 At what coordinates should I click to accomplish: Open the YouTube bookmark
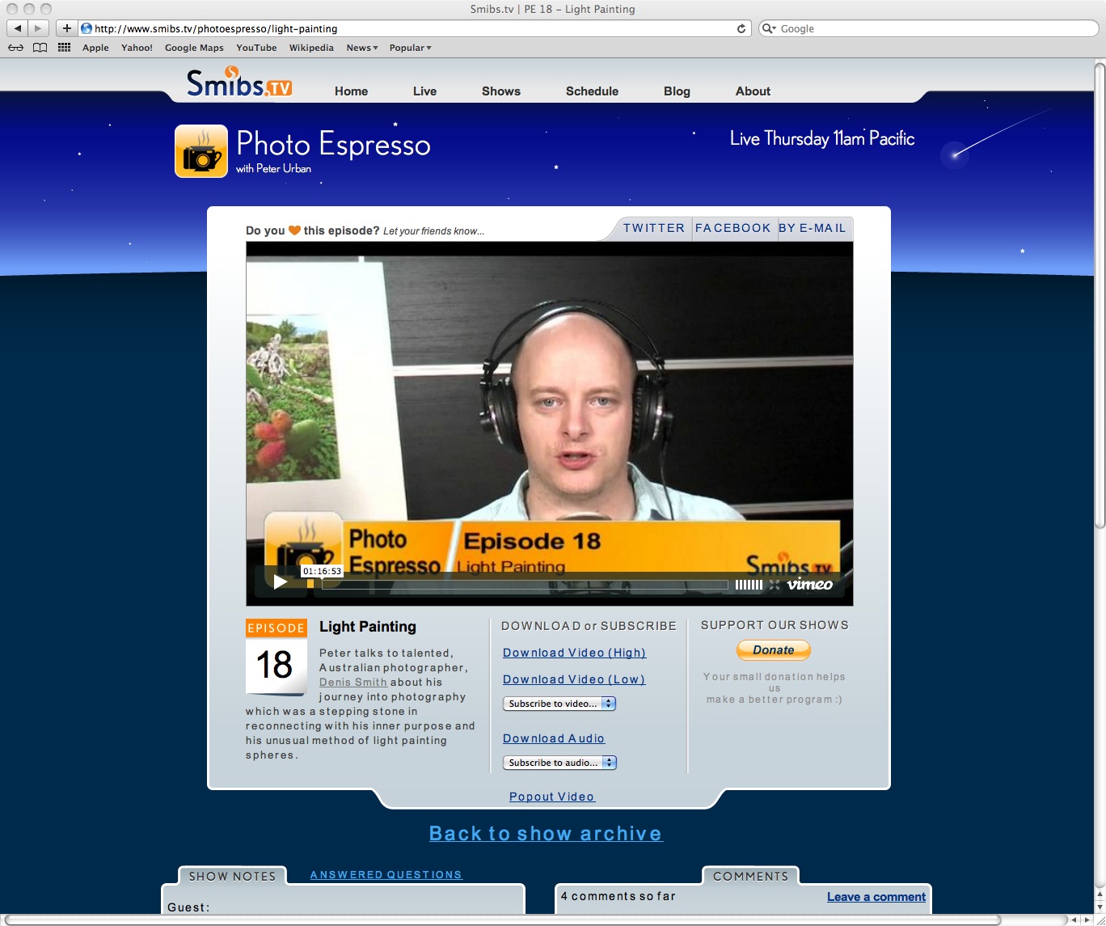(256, 48)
